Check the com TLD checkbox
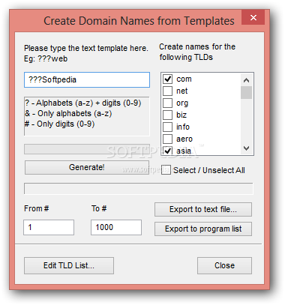This screenshot has width=285, height=305. (167, 79)
